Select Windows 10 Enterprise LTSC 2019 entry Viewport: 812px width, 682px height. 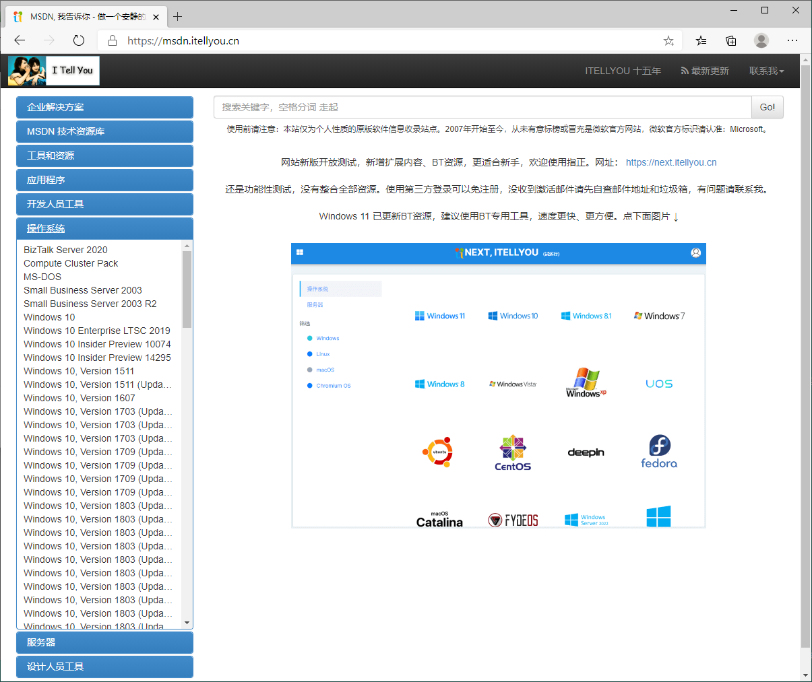(97, 331)
